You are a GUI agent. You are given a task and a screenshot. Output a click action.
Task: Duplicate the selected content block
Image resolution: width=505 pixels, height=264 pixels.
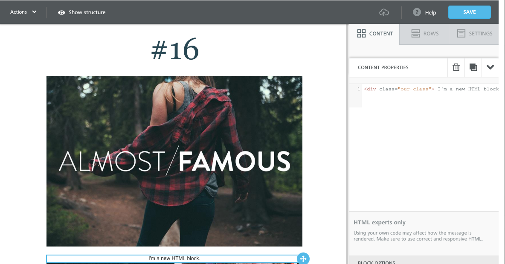tap(473, 67)
